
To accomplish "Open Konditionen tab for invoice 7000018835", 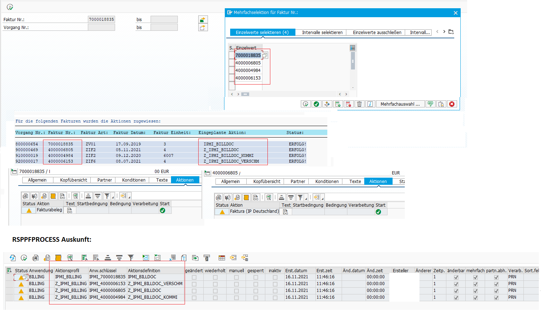I will (x=134, y=180).
